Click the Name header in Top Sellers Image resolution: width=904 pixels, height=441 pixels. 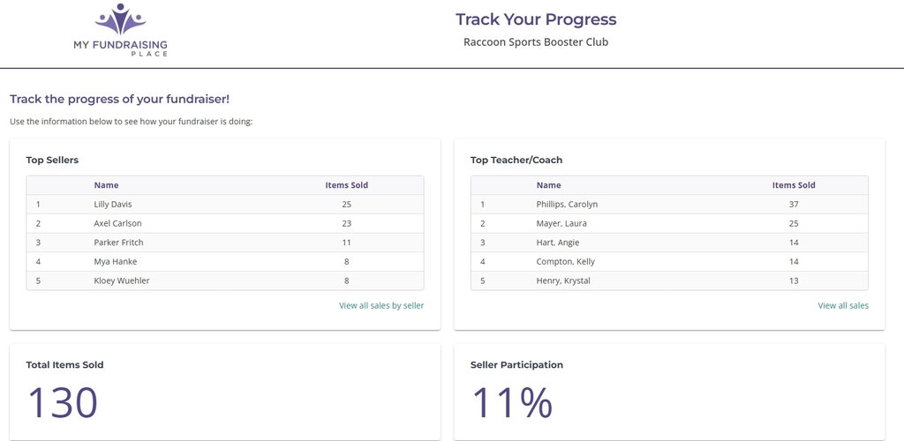106,185
